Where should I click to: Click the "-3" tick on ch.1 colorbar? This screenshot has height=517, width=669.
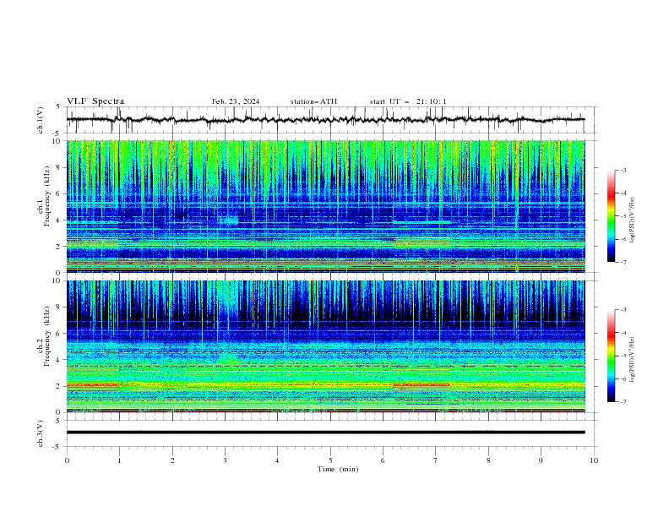(623, 170)
